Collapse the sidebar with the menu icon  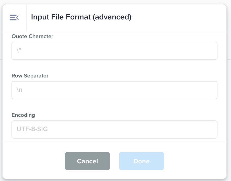[x=14, y=17]
